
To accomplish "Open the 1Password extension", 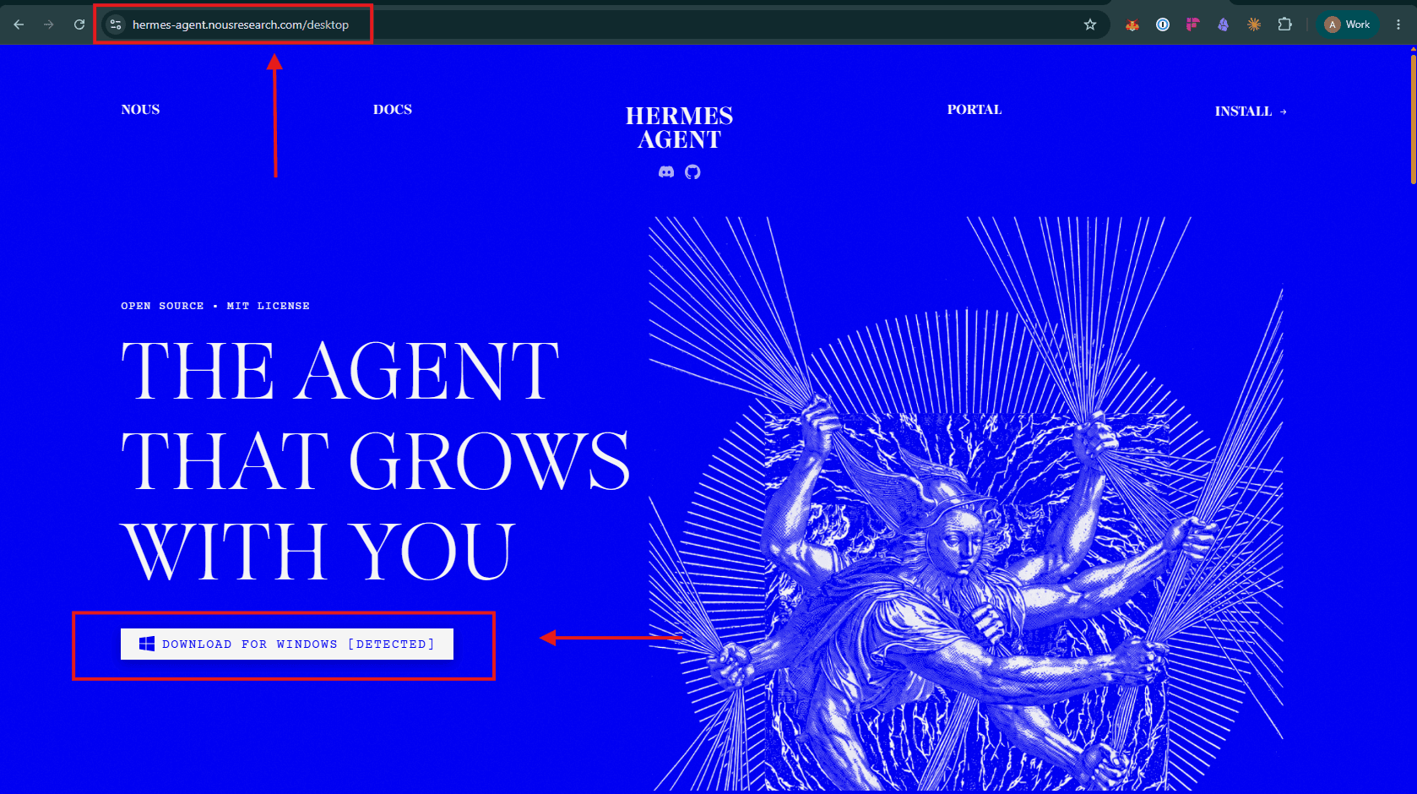I will tap(1163, 24).
